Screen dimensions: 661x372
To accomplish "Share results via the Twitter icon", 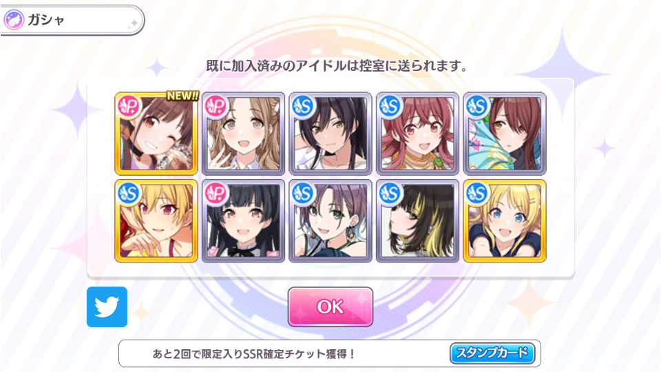I will pos(107,307).
